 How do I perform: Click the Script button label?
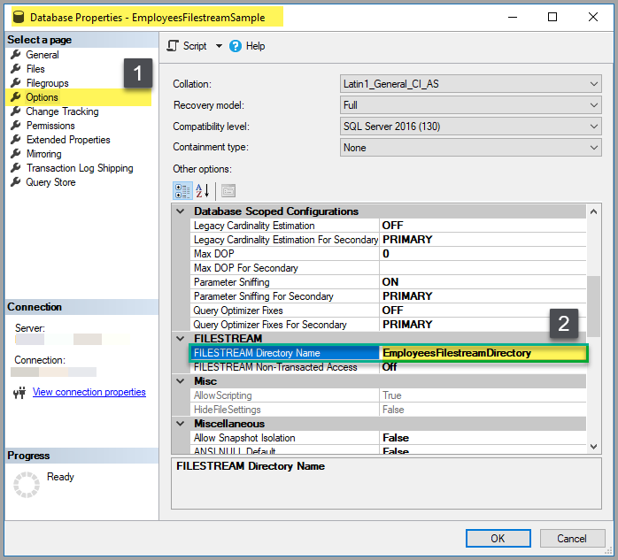(x=195, y=46)
